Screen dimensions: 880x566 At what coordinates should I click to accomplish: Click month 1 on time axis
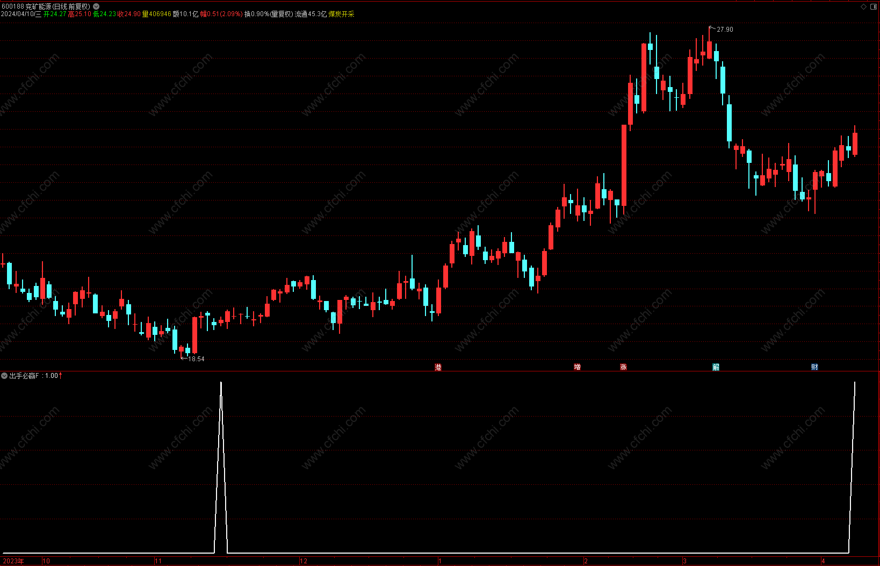coord(440,561)
